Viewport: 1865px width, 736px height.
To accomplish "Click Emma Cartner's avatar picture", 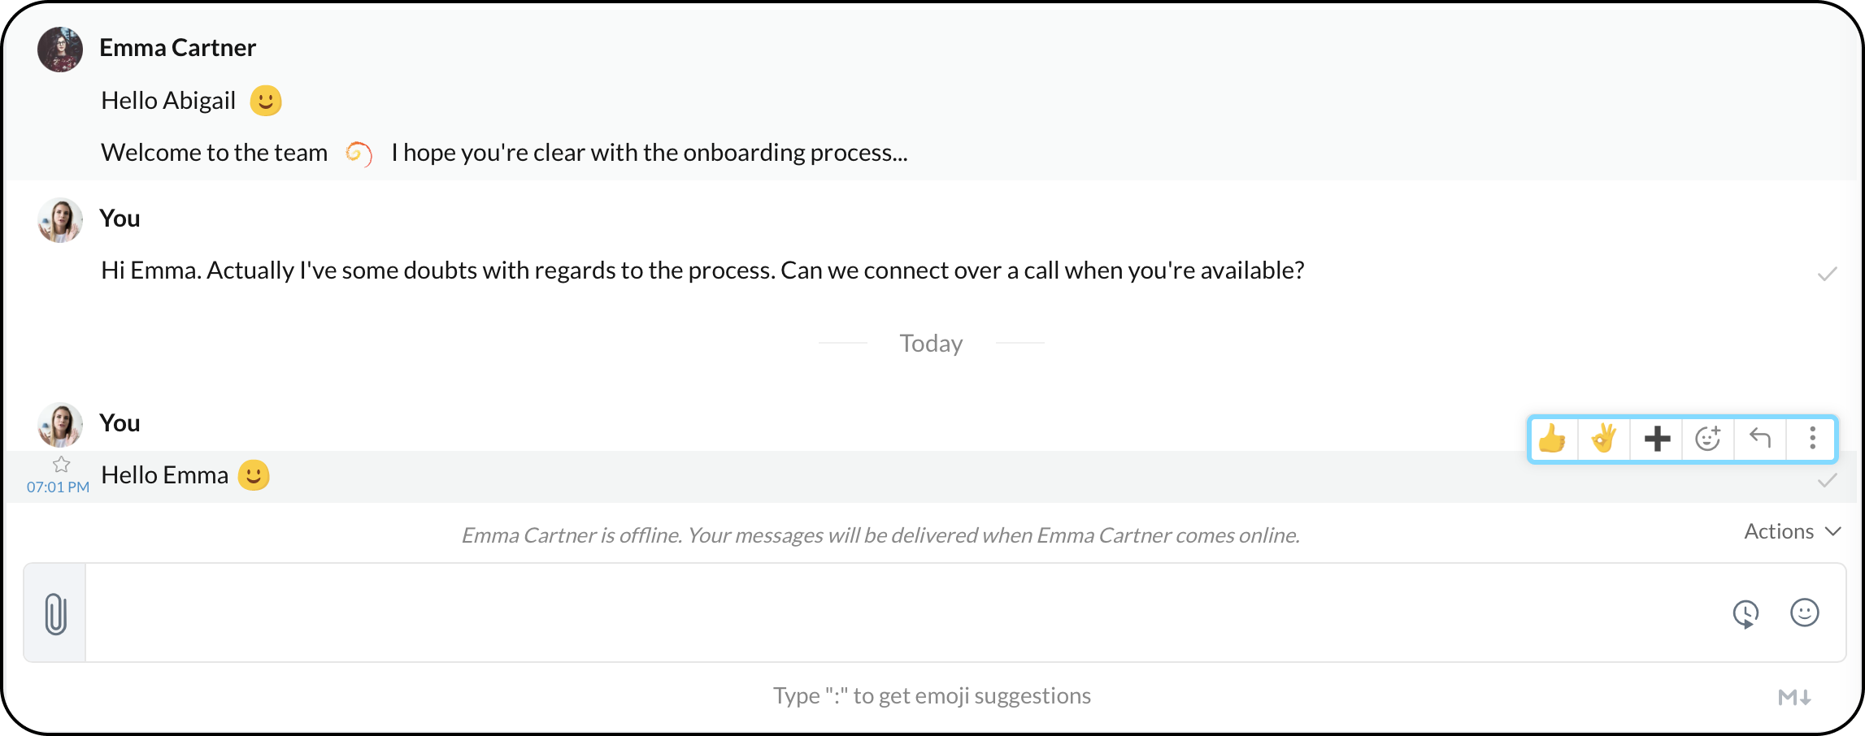I will (60, 50).
